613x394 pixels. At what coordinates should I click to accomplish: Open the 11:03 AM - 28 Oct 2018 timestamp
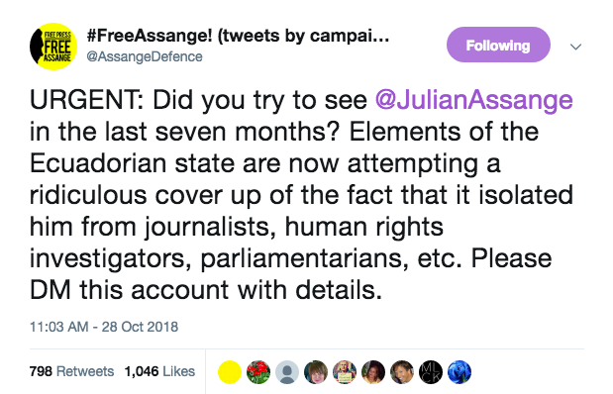point(104,327)
